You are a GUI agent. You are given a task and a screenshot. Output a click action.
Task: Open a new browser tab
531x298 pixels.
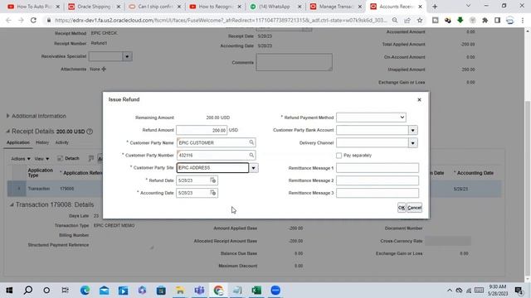(x=435, y=7)
